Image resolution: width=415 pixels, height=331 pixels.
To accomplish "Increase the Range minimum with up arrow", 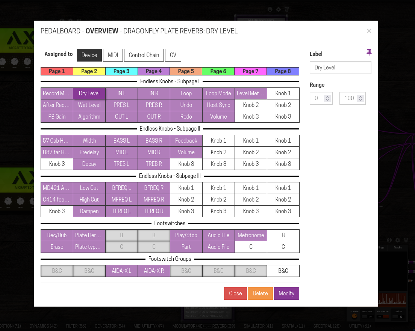I will point(327,97).
